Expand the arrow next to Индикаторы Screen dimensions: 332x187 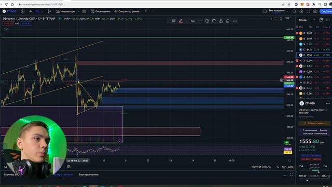click(x=79, y=11)
